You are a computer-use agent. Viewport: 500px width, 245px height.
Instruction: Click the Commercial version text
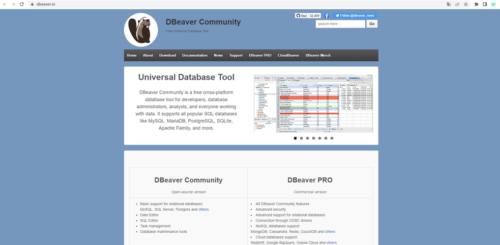pyautogui.click(x=310, y=192)
